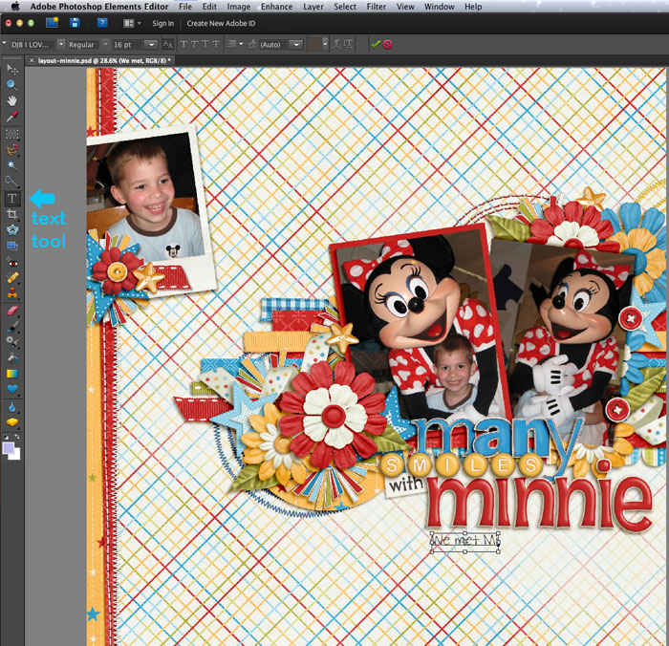
Task: Select the Rectangular Marquee tool
Action: pos(11,135)
